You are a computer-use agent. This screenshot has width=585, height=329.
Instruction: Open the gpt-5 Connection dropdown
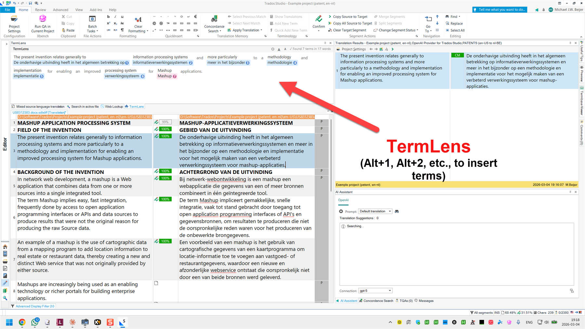point(389,291)
